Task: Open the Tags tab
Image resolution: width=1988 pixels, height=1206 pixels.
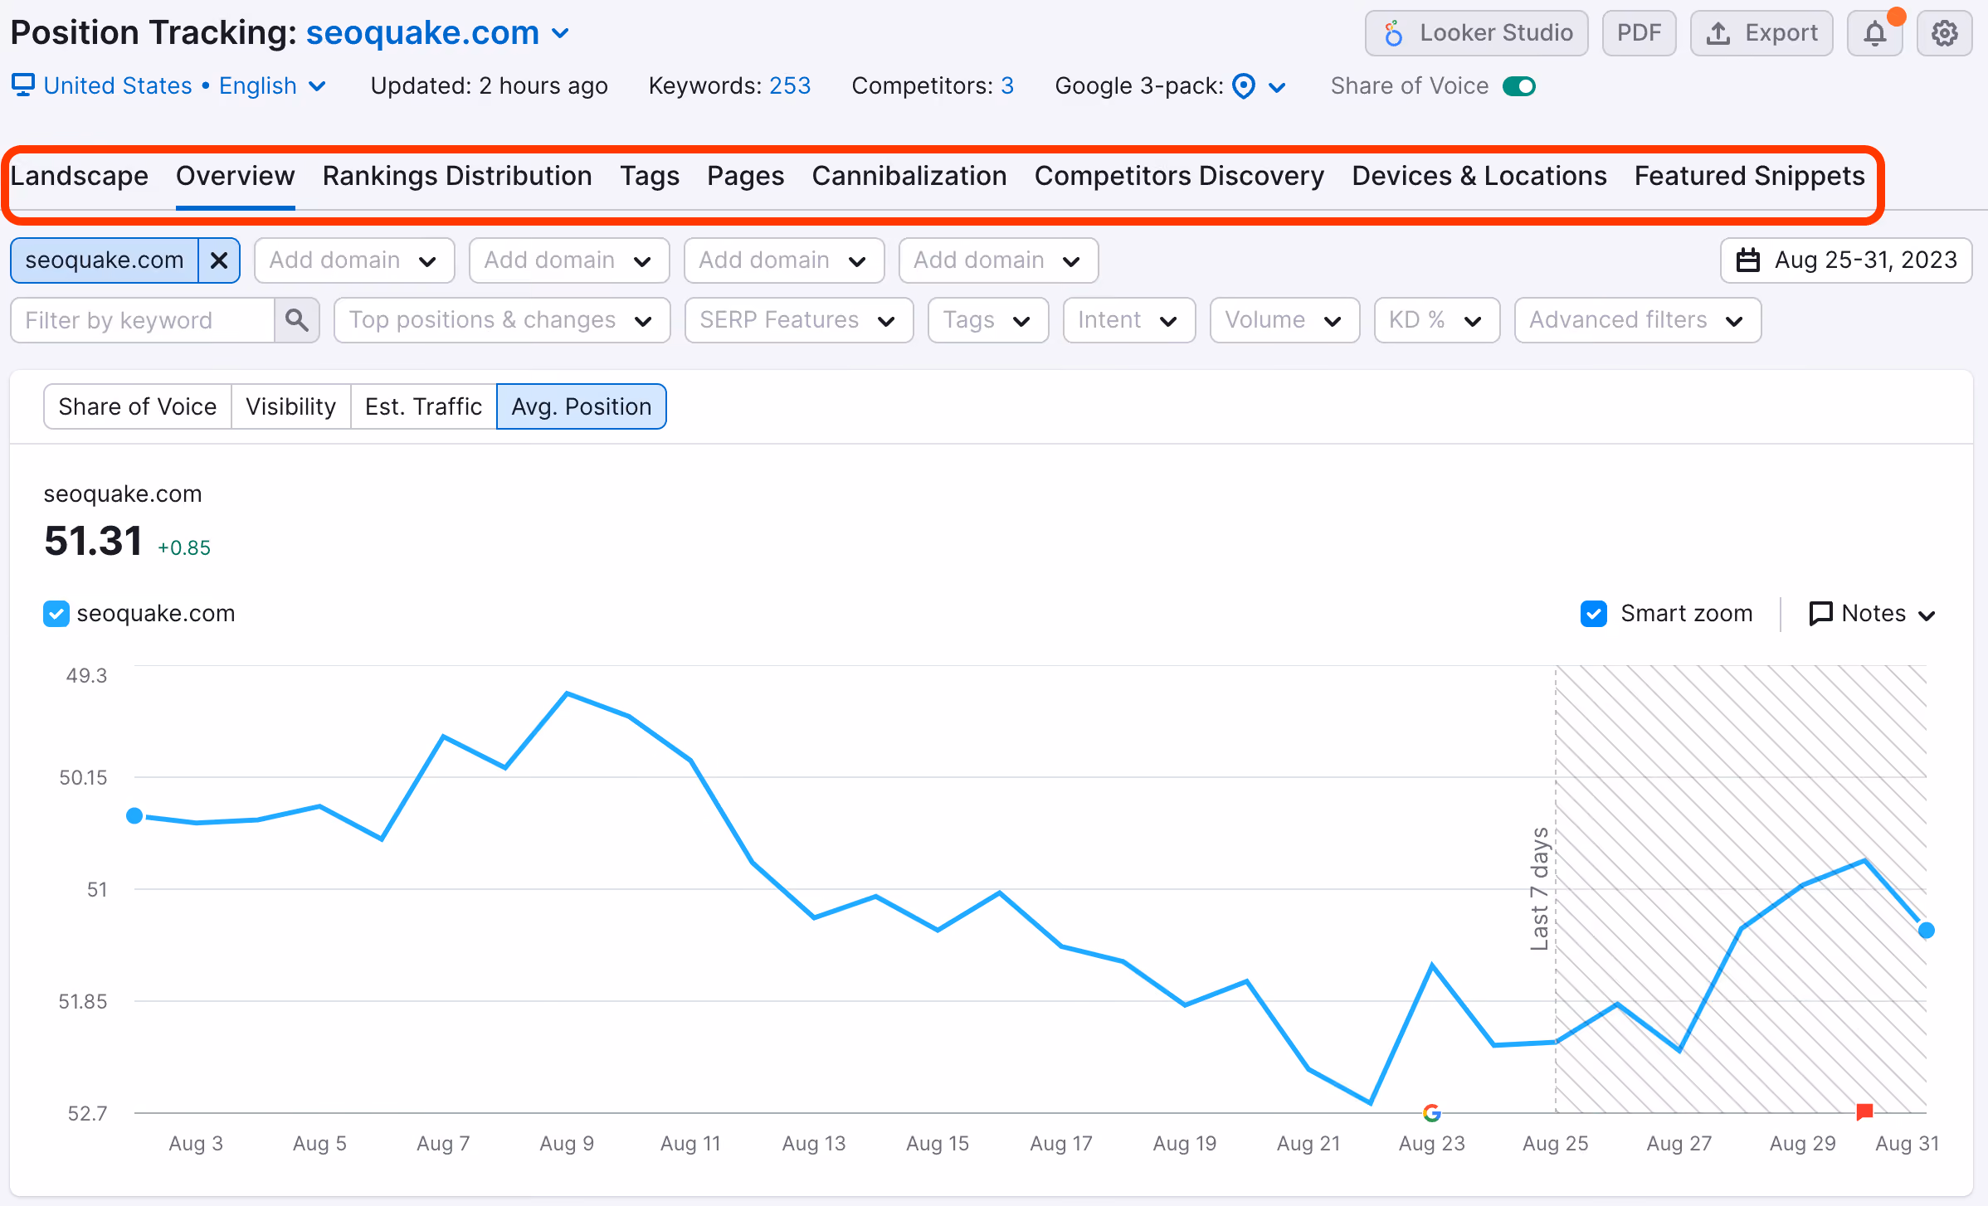Action: pyautogui.click(x=650, y=176)
